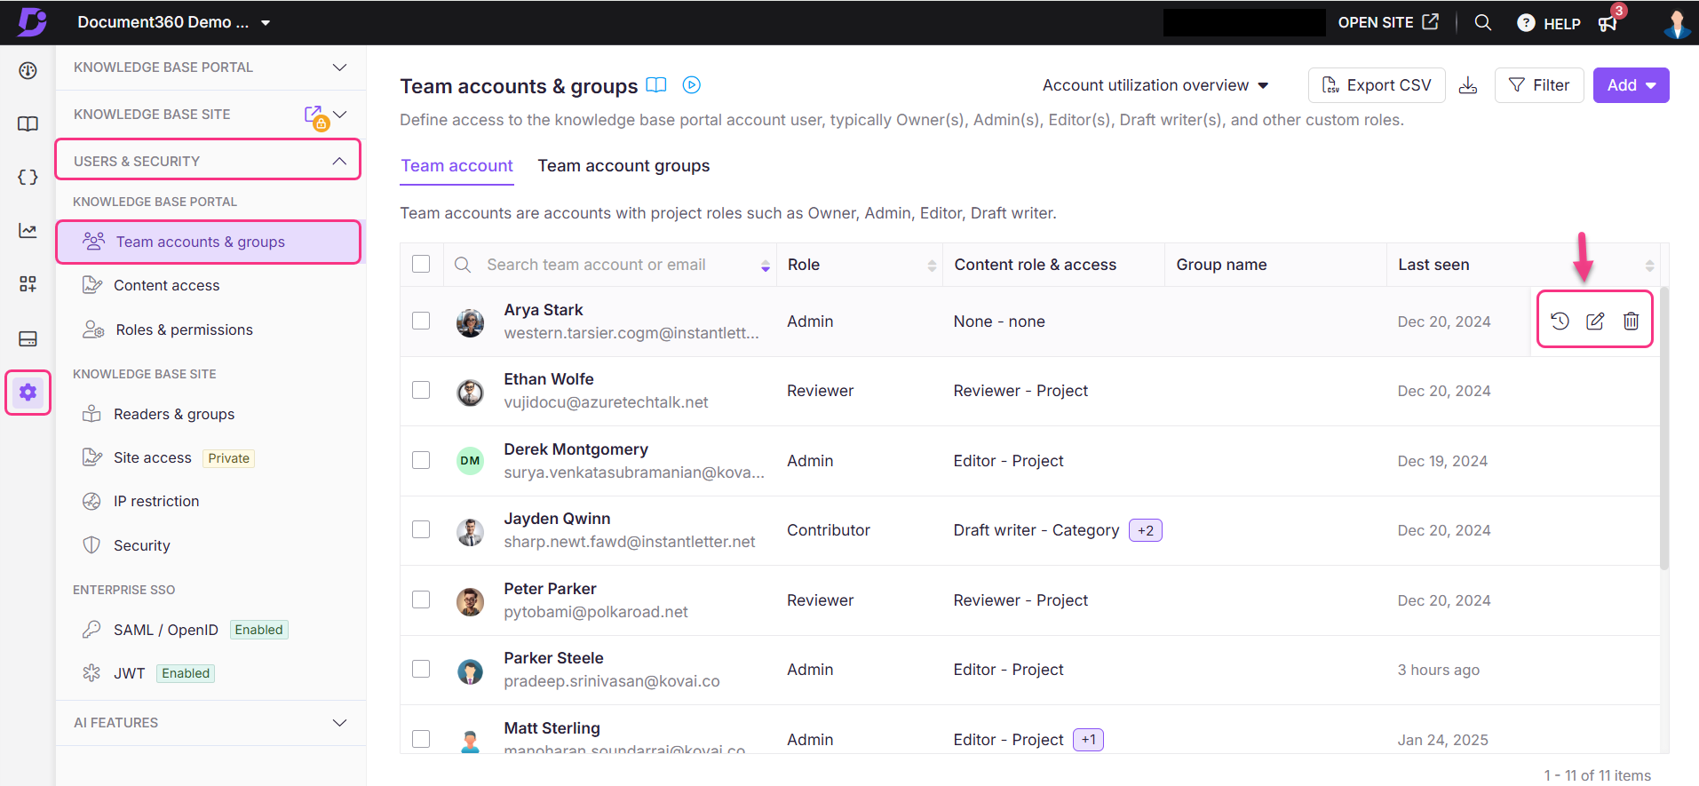Image resolution: width=1699 pixels, height=786 pixels.
Task: Open the API documentation braces icon
Action: pos(28,178)
